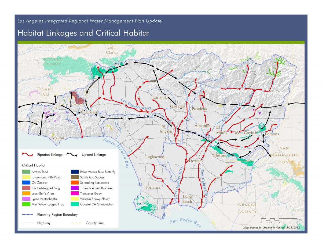Click the 'Planning Region Boundary' legend label

tap(57, 215)
